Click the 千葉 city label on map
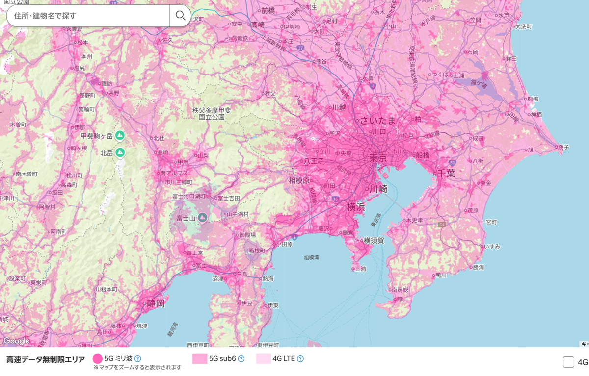Screen dimensions: 589x376 click(x=446, y=173)
